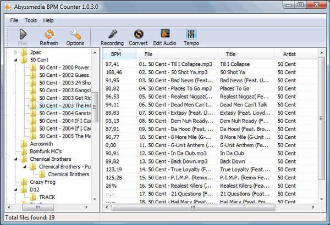Select file 17. 50 Cent - 21 Questions

tap(176, 194)
